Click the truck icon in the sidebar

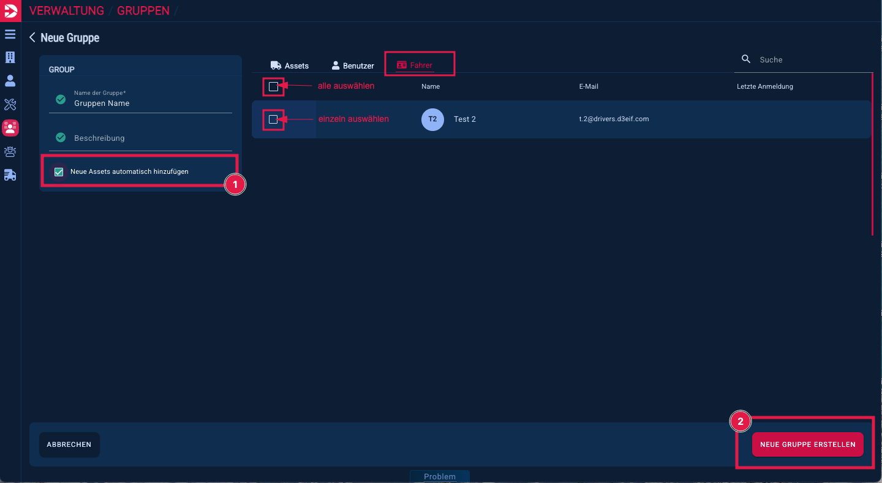click(x=10, y=175)
